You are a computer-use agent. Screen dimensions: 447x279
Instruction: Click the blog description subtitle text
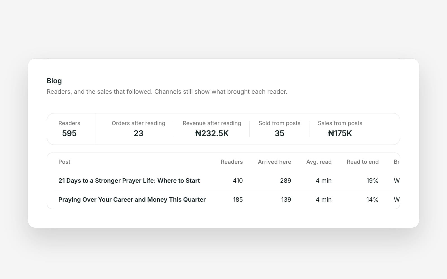coord(167,92)
